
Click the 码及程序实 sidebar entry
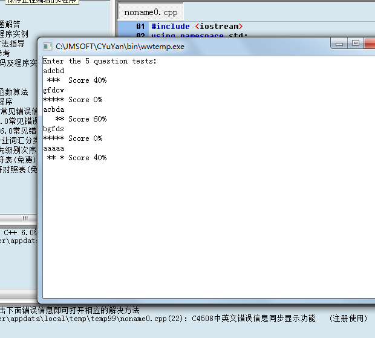click(19, 63)
